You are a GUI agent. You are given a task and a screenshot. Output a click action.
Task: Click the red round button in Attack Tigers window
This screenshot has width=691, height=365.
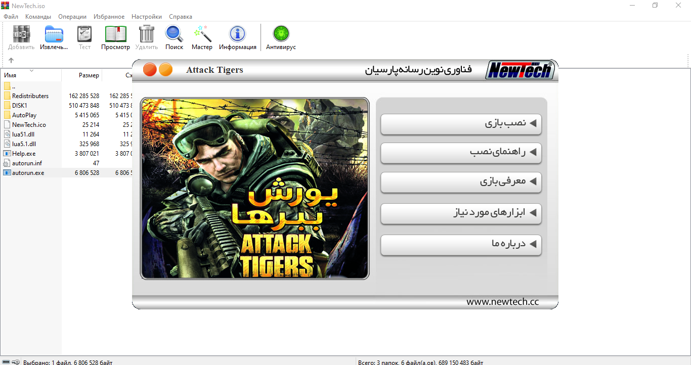[150, 70]
